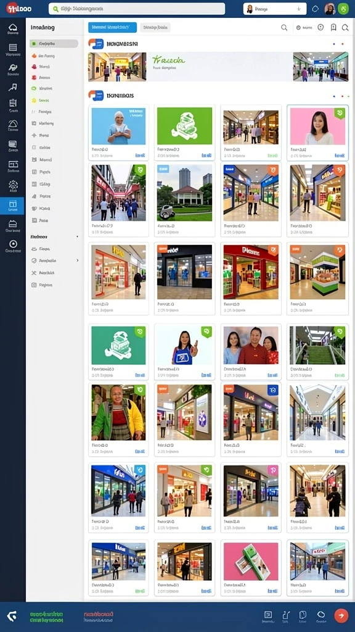Open the elderly woman in green jacket card

coord(118,420)
